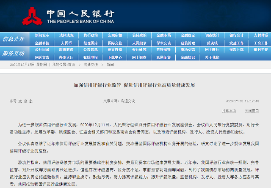
Task: Click 沟通交流 breadcrumb link
Action: click(91, 65)
